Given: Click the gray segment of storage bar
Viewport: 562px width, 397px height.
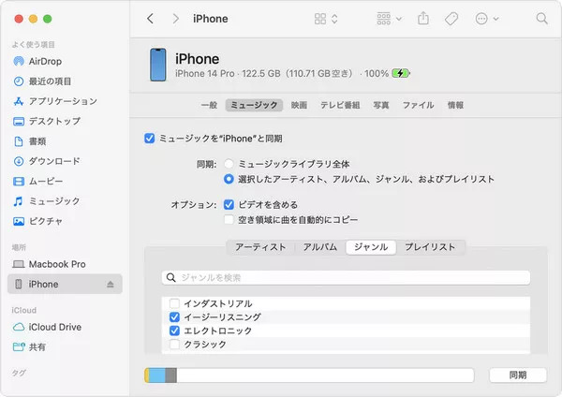Looking at the screenshot, I should click(x=171, y=375).
